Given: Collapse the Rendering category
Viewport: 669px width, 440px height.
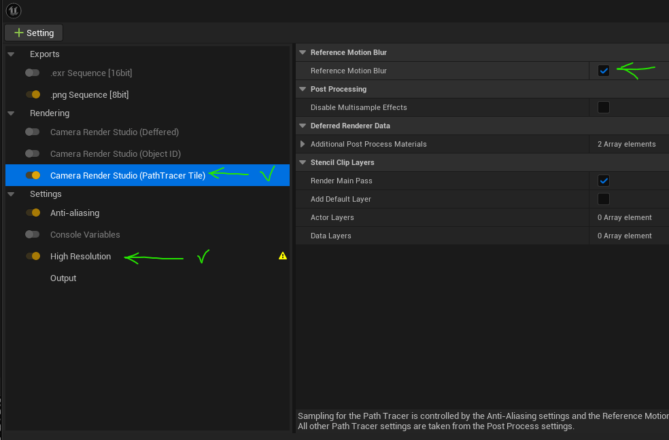Looking at the screenshot, I should pos(11,113).
